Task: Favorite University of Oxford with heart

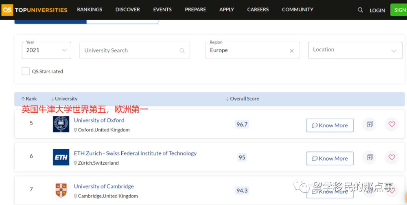Action: (x=392, y=124)
